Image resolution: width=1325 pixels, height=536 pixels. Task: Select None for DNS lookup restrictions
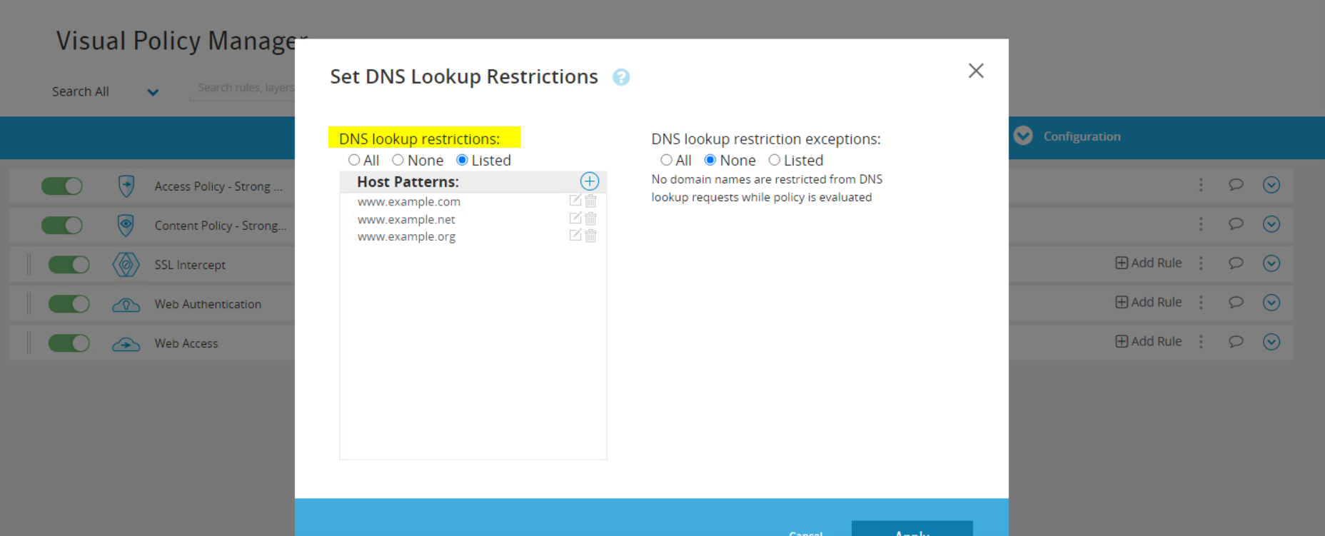pyautogui.click(x=398, y=160)
